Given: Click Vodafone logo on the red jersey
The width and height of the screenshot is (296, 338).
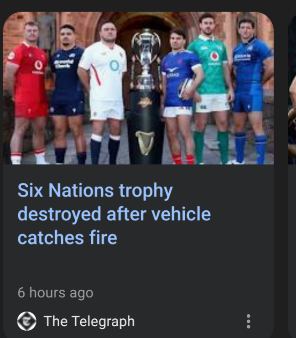Looking at the screenshot, I should [39, 65].
